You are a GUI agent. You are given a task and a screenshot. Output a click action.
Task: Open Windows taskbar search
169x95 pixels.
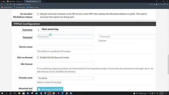[x=6, y=93]
